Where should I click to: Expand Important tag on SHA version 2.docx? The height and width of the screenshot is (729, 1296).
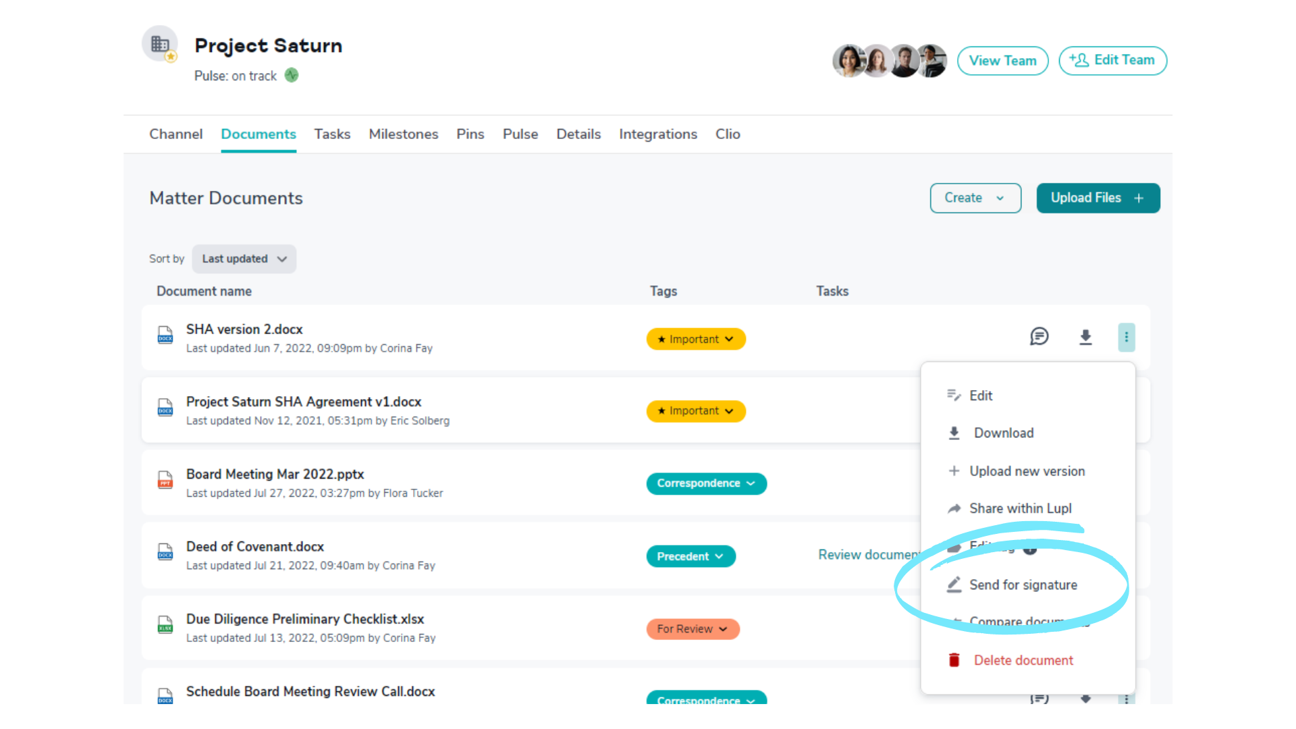pyautogui.click(x=696, y=340)
